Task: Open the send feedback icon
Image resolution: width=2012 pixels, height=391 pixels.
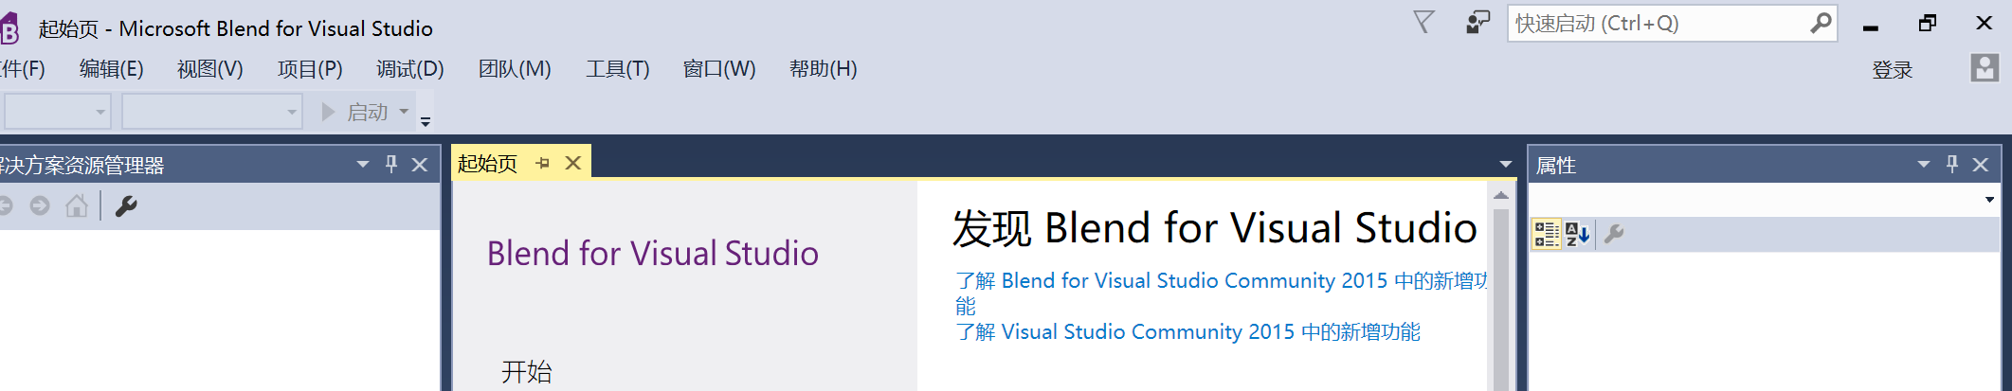Action: (x=1477, y=23)
